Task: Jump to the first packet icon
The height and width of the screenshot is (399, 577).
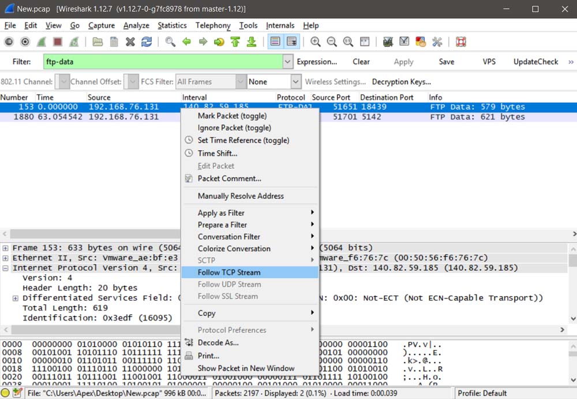Action: coord(235,42)
